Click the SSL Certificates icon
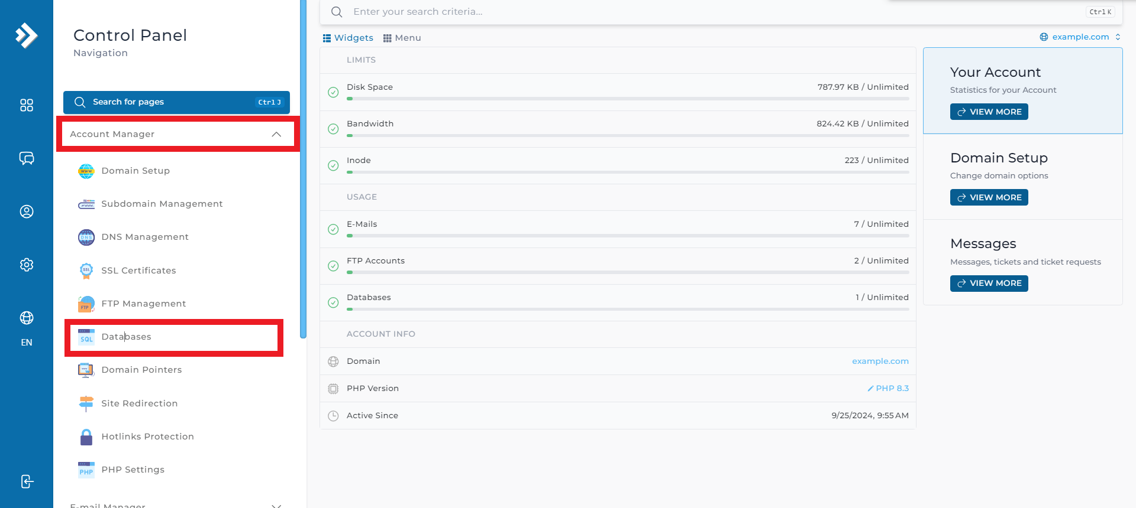 86,271
